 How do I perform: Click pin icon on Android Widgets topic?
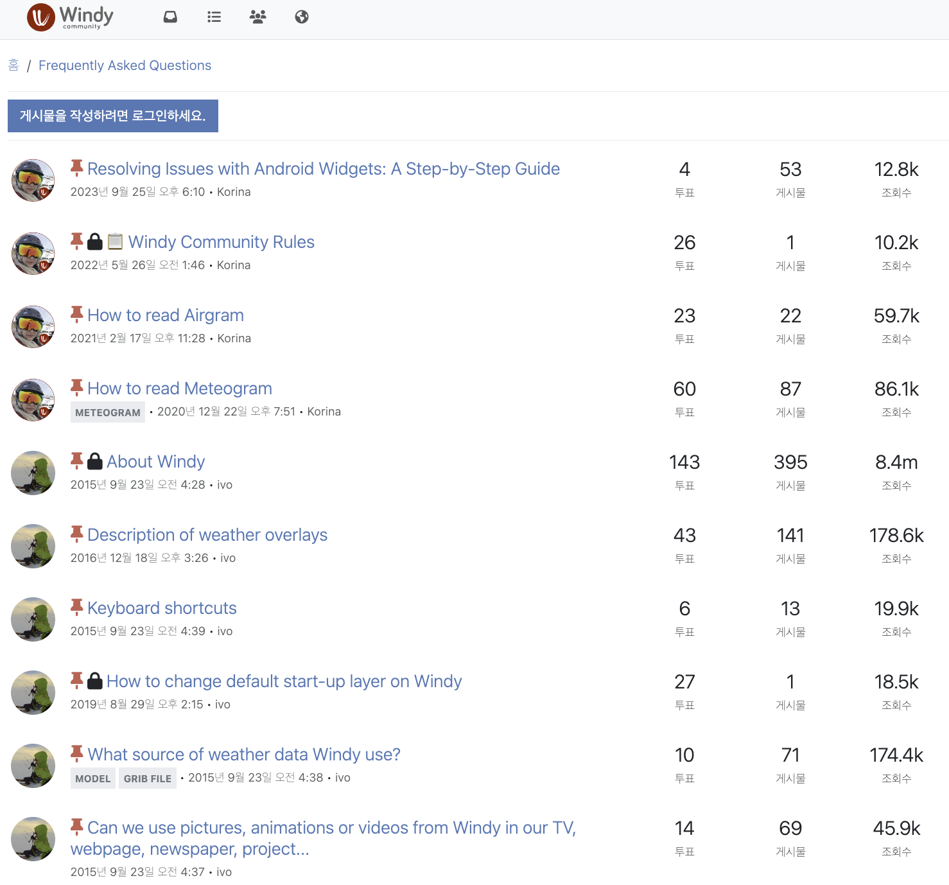[x=77, y=168]
